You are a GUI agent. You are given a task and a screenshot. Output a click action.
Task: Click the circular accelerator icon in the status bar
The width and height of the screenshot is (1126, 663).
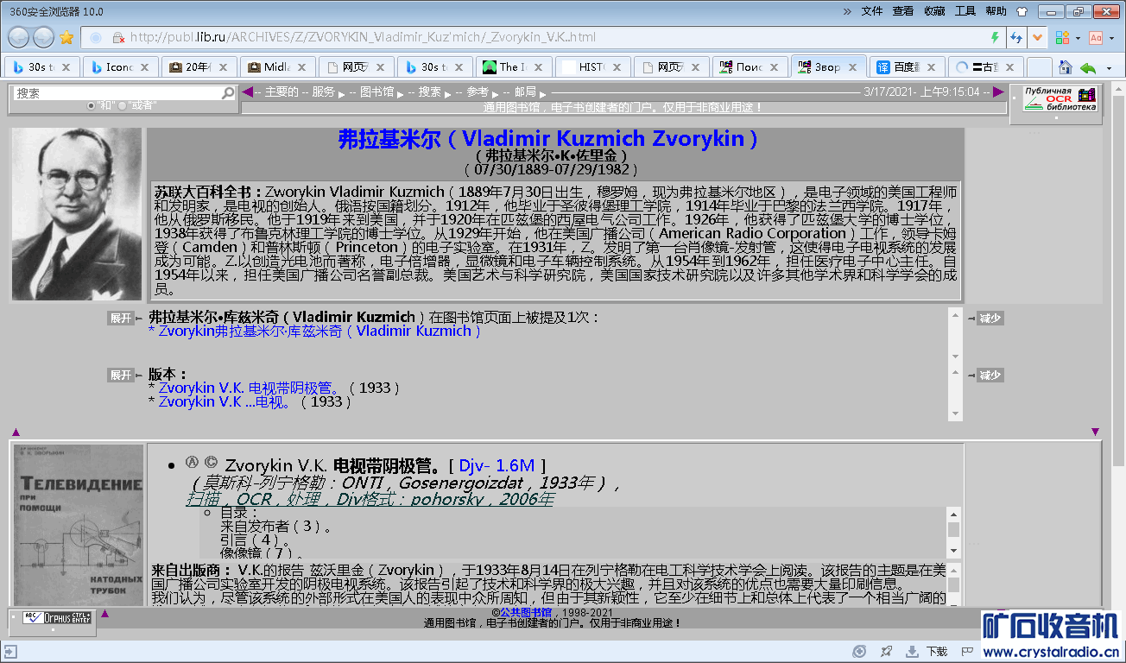click(859, 652)
